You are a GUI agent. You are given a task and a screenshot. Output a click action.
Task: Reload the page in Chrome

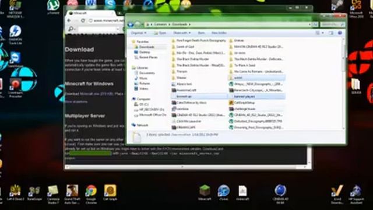pos(83,21)
